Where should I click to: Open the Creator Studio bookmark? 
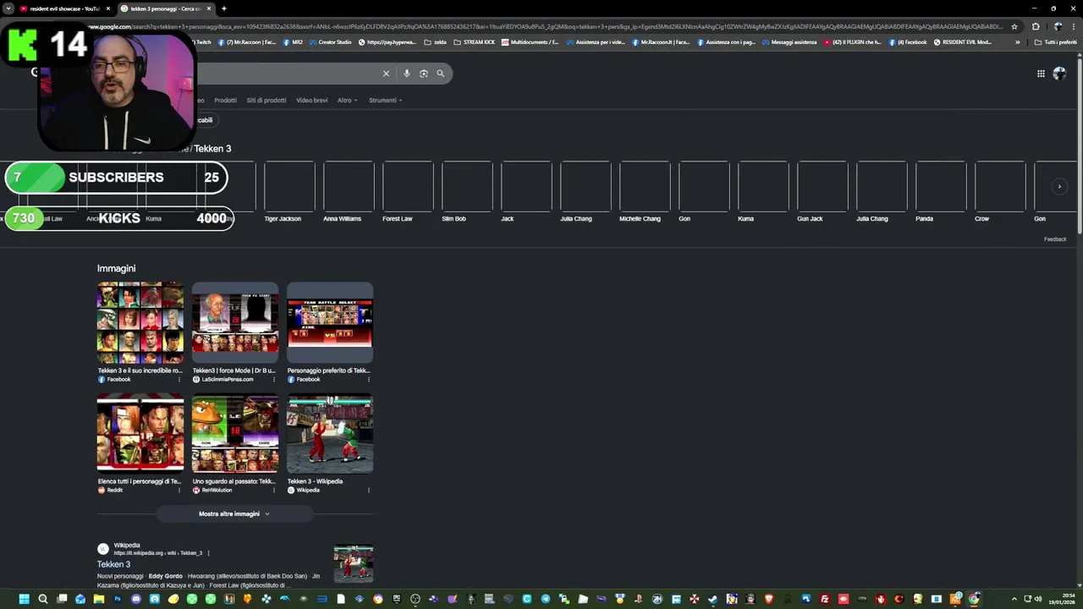point(332,41)
